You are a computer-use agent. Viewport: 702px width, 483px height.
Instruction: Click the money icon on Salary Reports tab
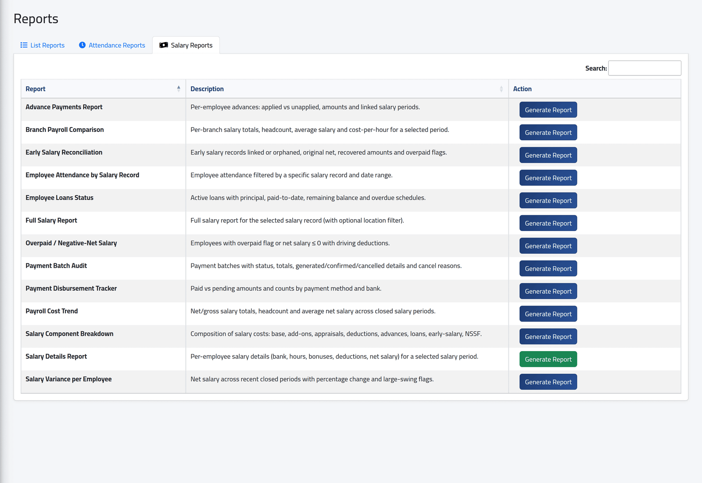164,45
